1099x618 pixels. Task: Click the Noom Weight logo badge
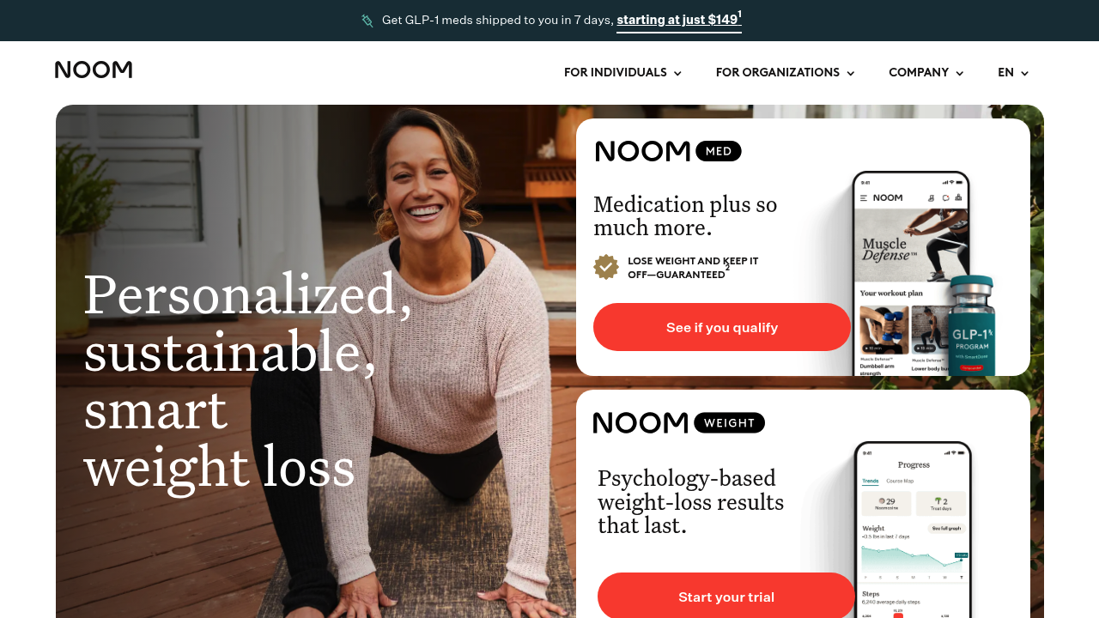tap(678, 422)
